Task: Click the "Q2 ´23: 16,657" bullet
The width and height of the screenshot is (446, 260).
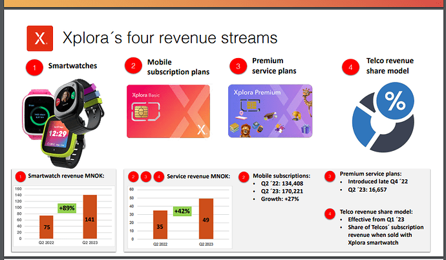Action: 367,190
